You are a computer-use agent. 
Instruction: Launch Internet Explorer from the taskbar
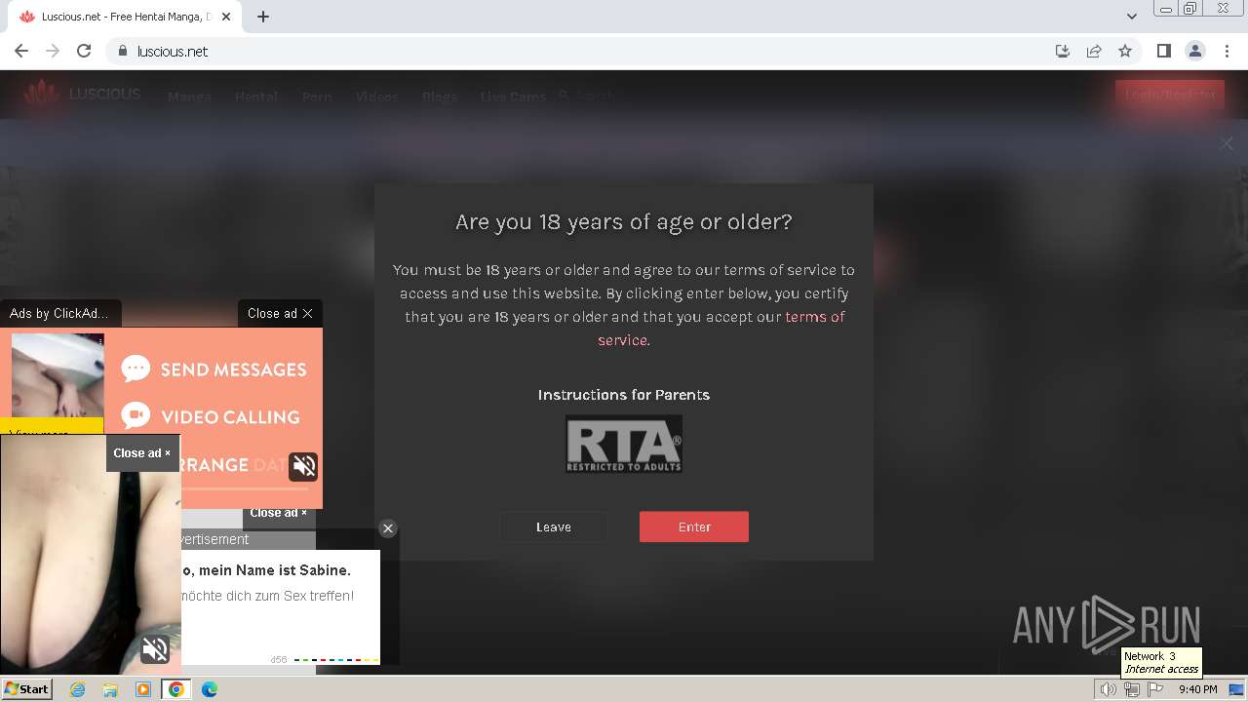click(x=77, y=689)
